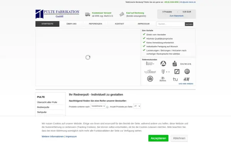
Task: Open the Produkte sortieren nach dropdown
Action: click(98, 106)
